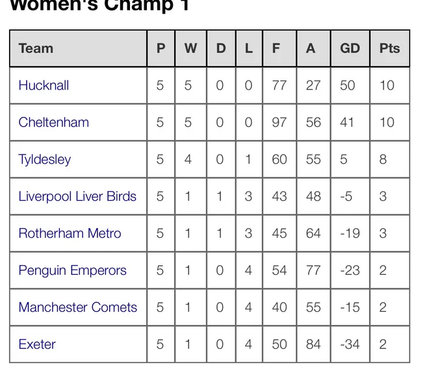This screenshot has width=442, height=382.
Task: Click the D column header
Action: click(x=221, y=49)
